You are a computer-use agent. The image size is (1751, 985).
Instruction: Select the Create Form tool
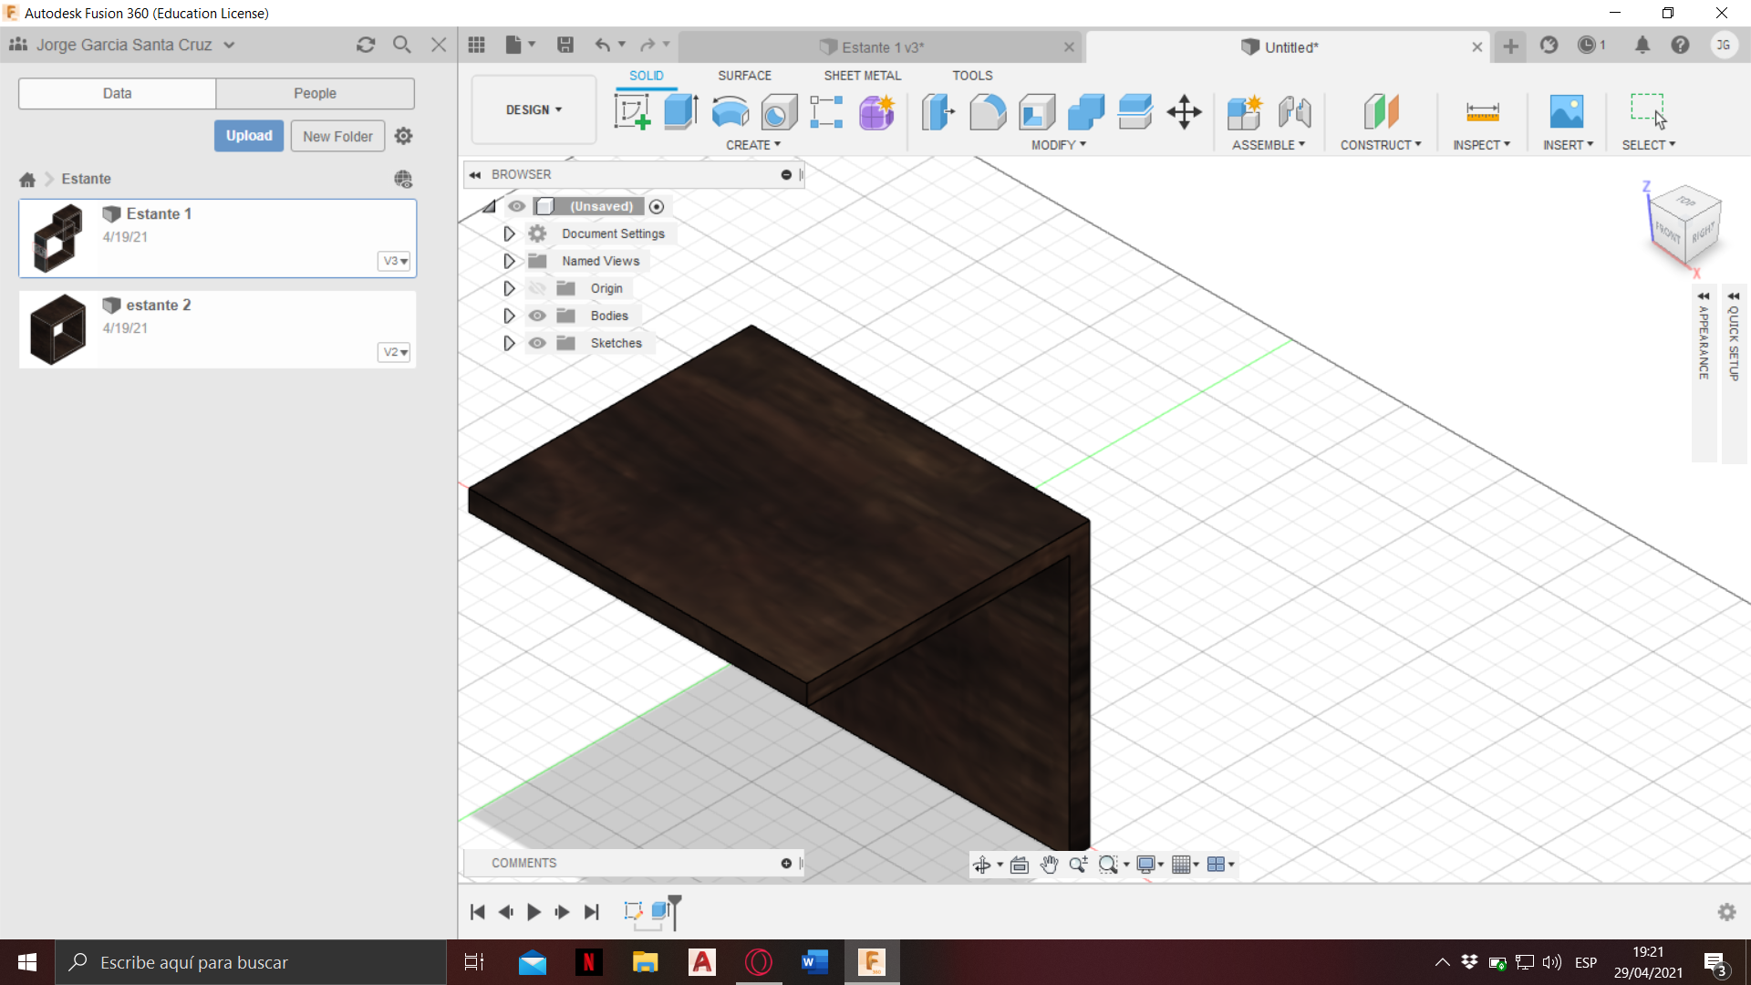(x=876, y=112)
